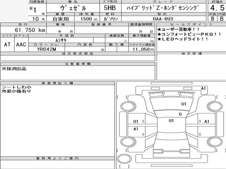The image size is (226, 169).
Task: Click the air conditioner value "AAC"
Action: pyautogui.click(x=21, y=45)
